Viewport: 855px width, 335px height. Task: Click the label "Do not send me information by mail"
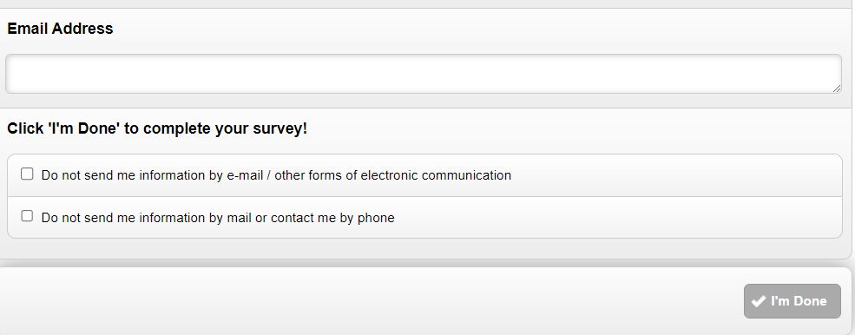pos(147,218)
